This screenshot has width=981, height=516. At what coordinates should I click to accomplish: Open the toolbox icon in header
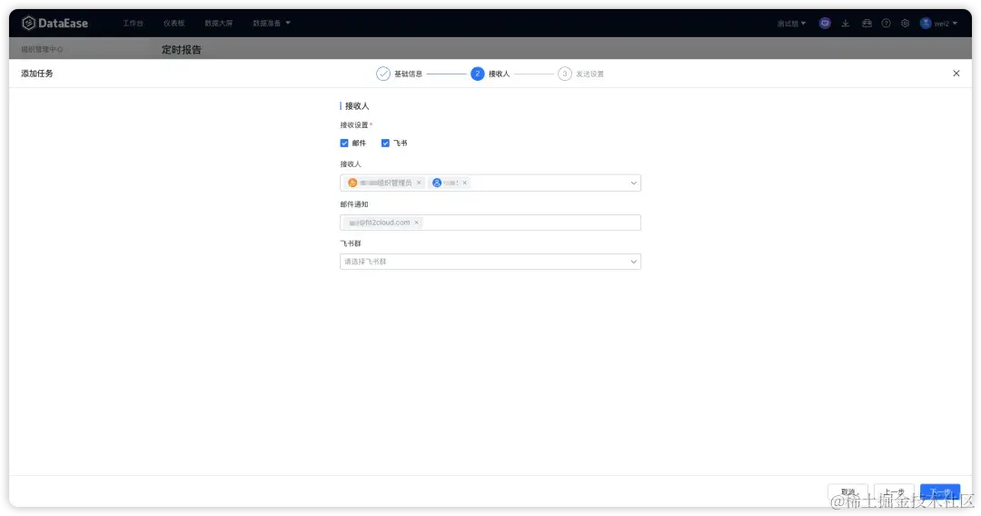point(867,23)
